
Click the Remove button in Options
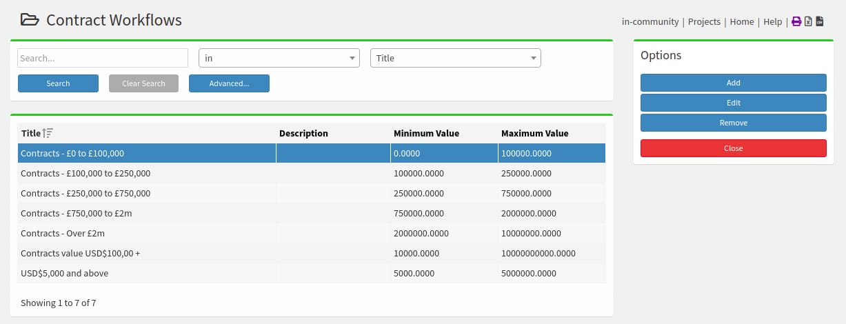(x=733, y=123)
